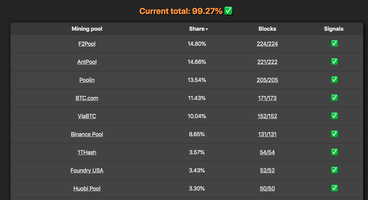The image size is (368, 200).
Task: Sort by the Blocks column header
Action: 267,29
